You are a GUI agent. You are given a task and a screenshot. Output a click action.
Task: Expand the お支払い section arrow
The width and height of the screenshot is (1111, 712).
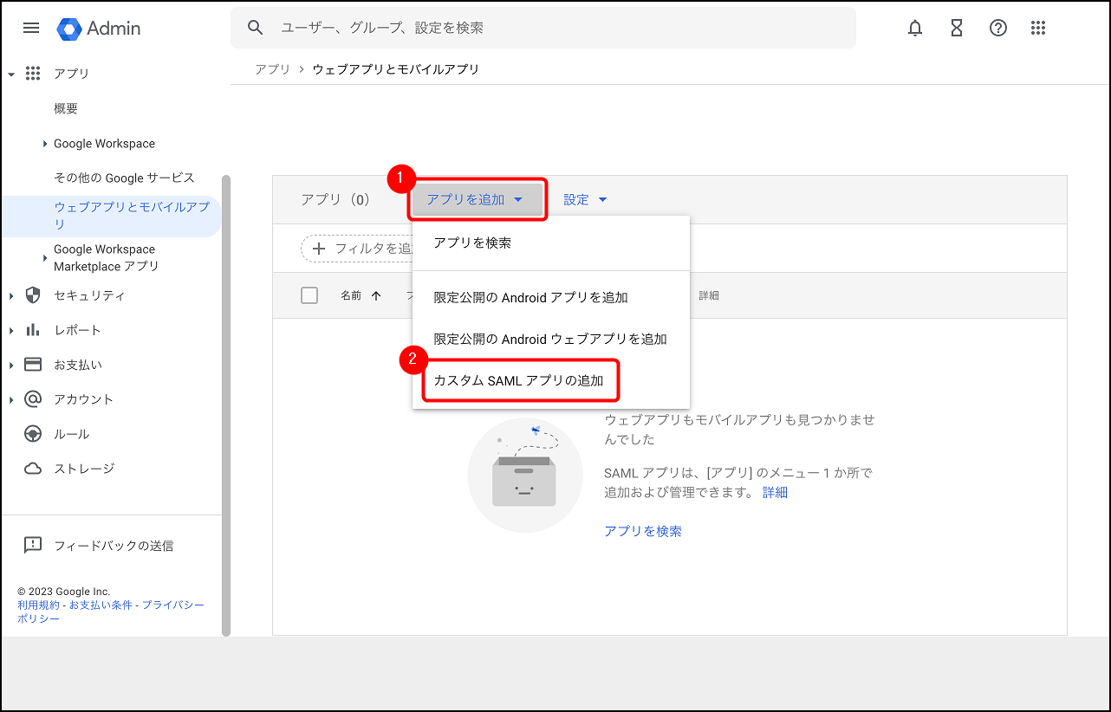(11, 366)
